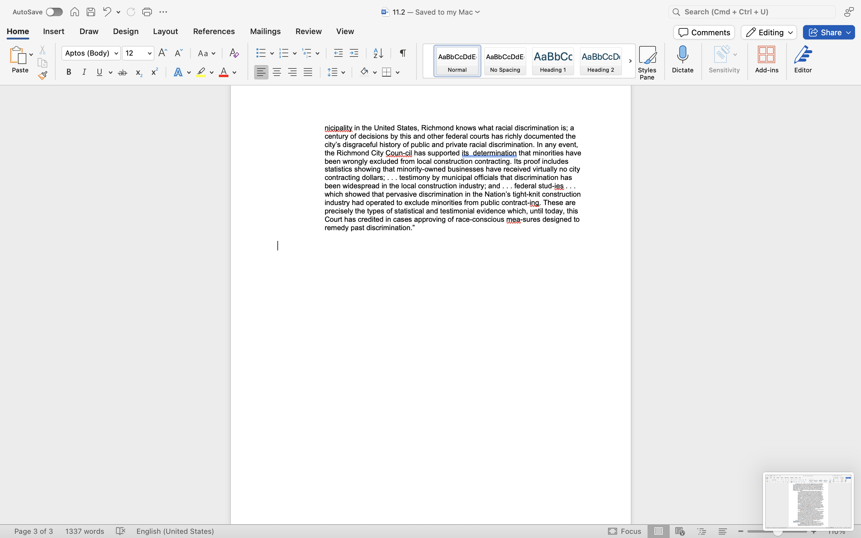Screen dimensions: 861x538
Task: Expand the font size dropdown
Action: tap(149, 54)
